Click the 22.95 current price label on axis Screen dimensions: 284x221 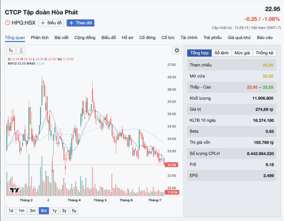172,165
